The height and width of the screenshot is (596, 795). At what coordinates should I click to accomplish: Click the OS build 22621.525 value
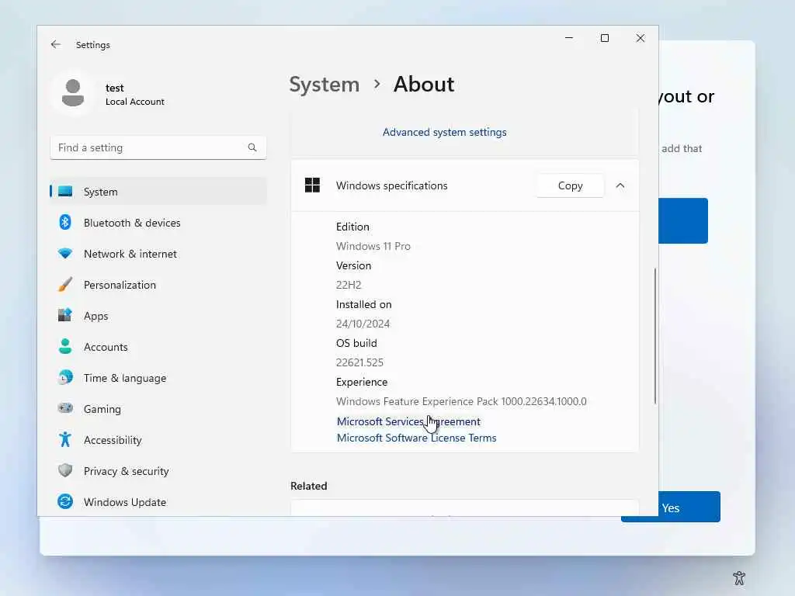click(x=359, y=362)
